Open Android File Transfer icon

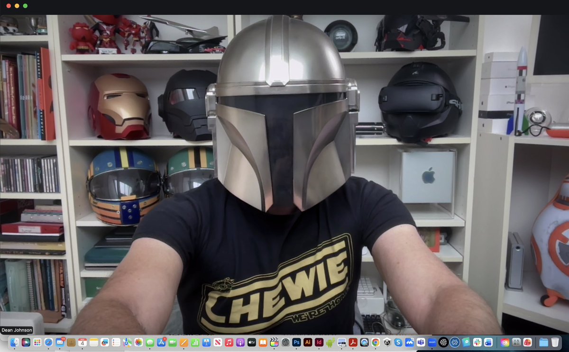click(330, 342)
